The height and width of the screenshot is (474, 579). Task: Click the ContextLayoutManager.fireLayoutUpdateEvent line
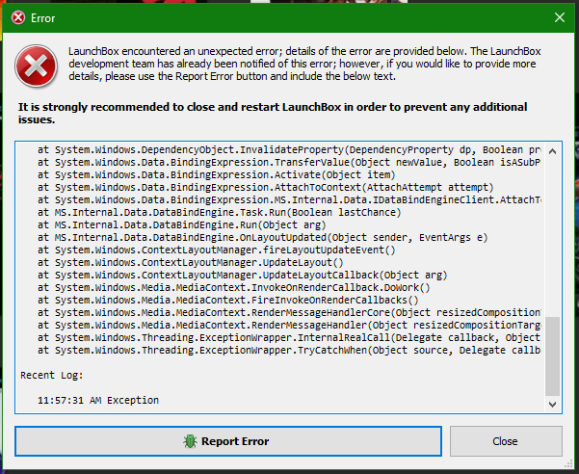coord(217,250)
